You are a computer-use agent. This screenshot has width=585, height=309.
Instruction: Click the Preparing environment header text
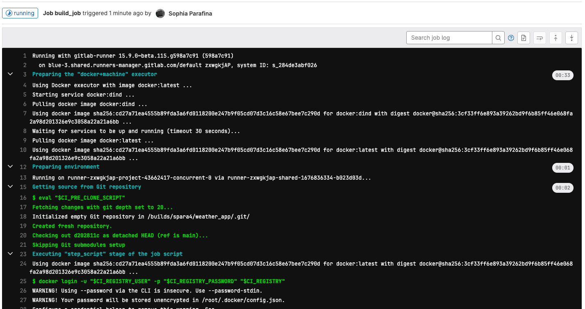(x=66, y=167)
